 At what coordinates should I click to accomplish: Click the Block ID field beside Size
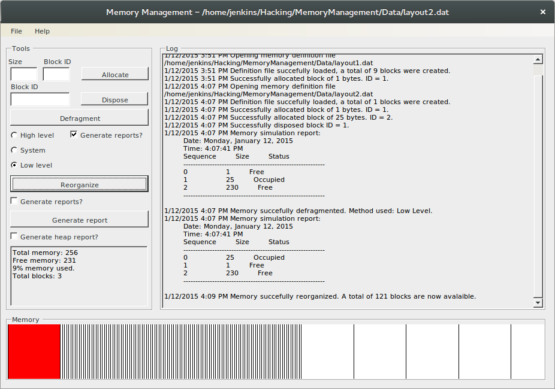pyautogui.click(x=56, y=74)
